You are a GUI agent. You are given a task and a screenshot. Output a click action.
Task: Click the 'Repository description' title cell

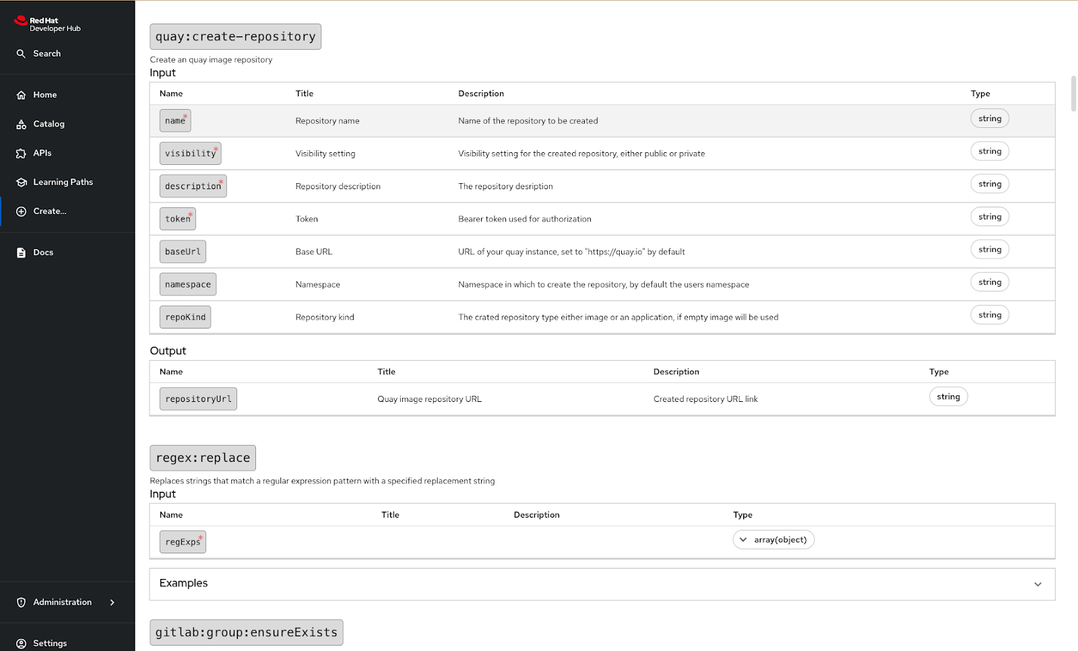coord(338,186)
